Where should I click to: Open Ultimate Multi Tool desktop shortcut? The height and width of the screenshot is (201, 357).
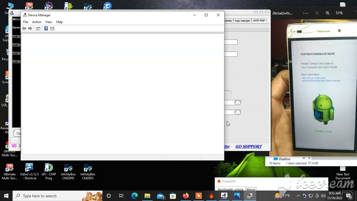tap(9, 172)
